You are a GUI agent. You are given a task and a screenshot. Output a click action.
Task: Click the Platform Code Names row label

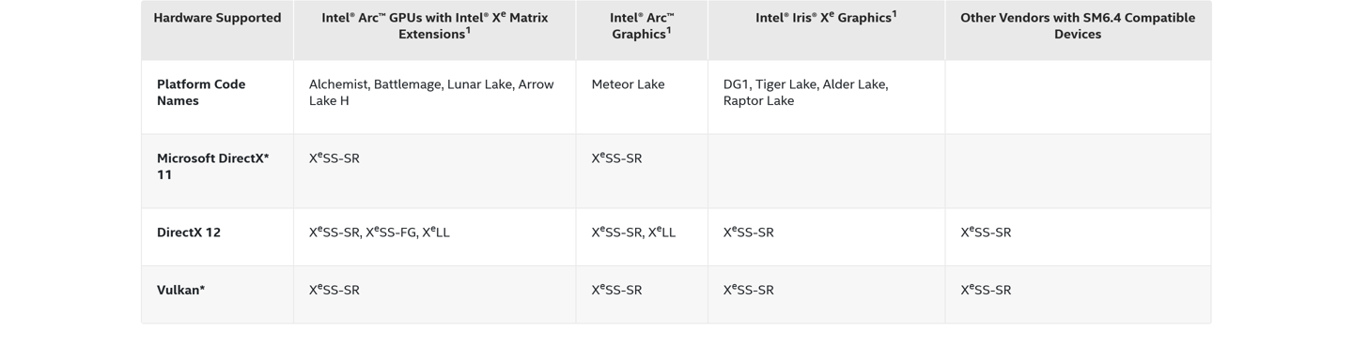point(201,92)
